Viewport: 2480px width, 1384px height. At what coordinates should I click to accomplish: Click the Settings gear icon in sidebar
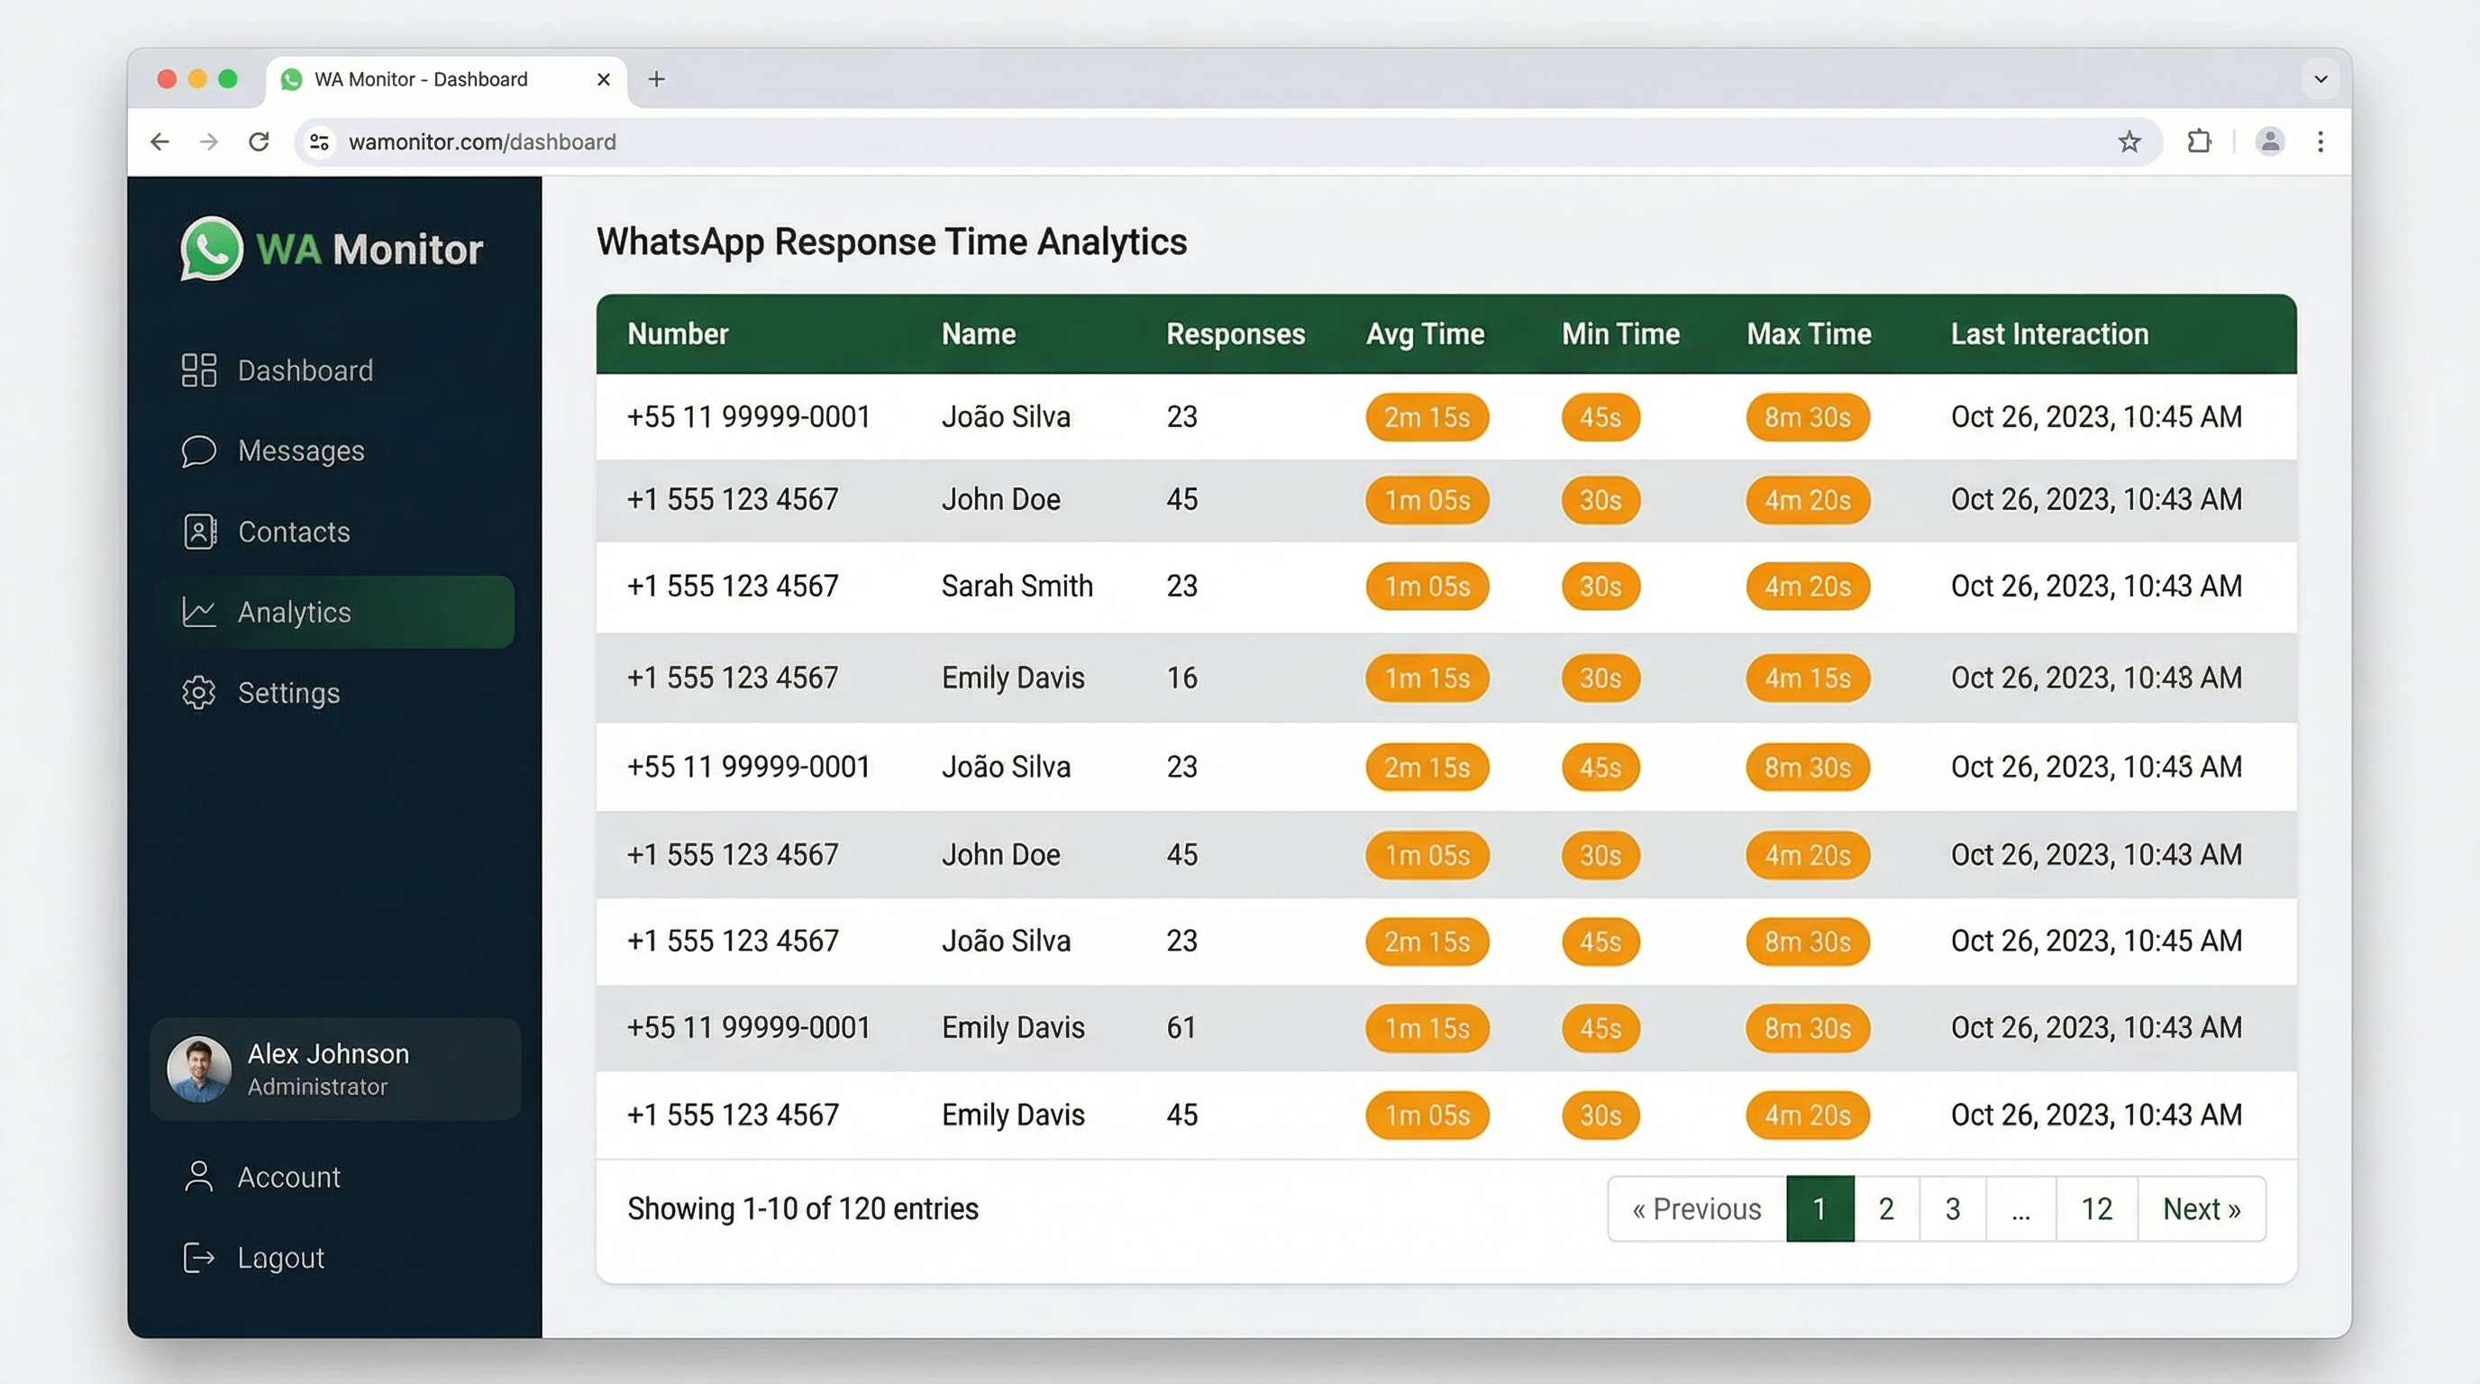point(198,693)
